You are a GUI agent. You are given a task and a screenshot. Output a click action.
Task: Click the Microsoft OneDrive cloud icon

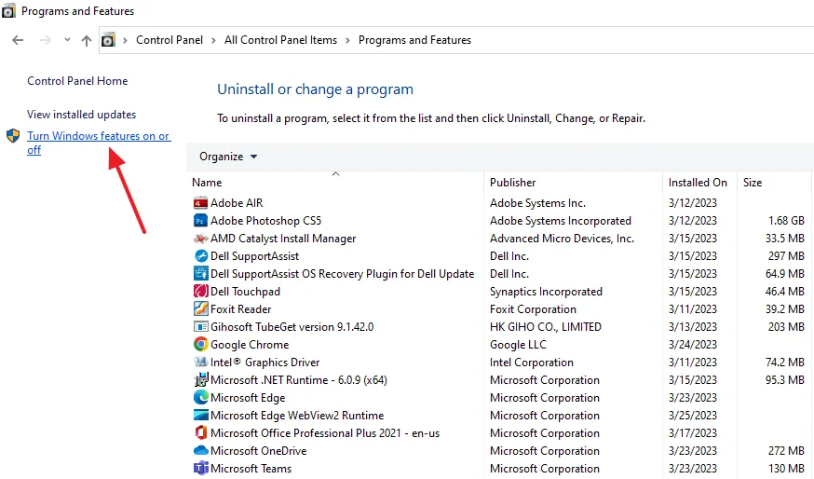[200, 451]
